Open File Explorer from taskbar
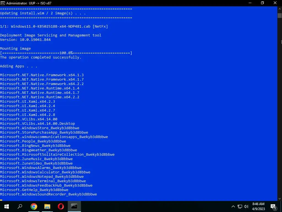Image resolution: width=282 pixels, height=212 pixels. (x=47, y=206)
